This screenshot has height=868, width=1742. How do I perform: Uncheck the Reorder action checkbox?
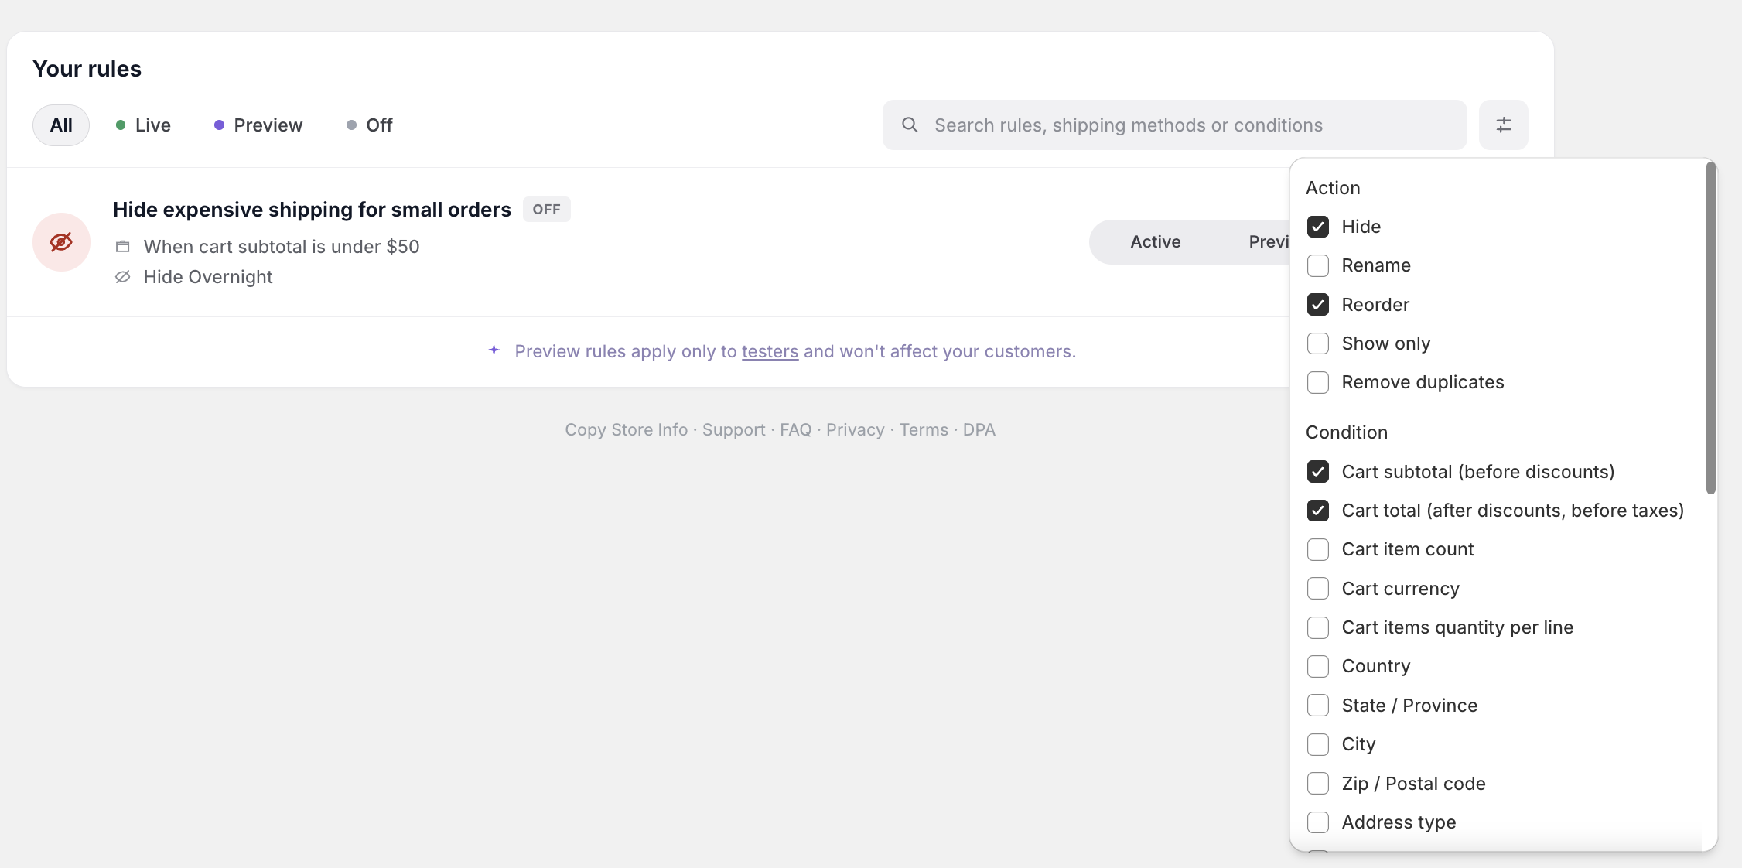point(1317,305)
